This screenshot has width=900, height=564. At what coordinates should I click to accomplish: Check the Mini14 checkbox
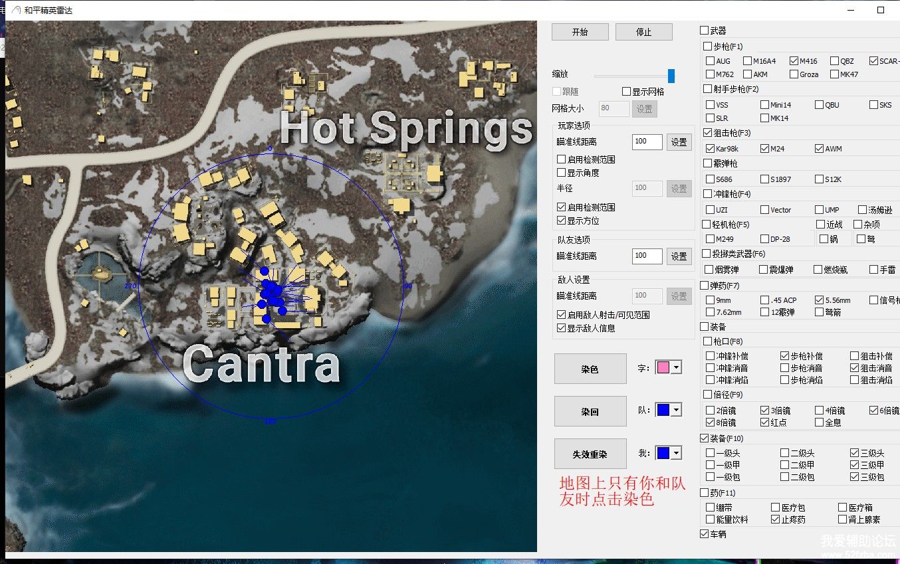764,105
